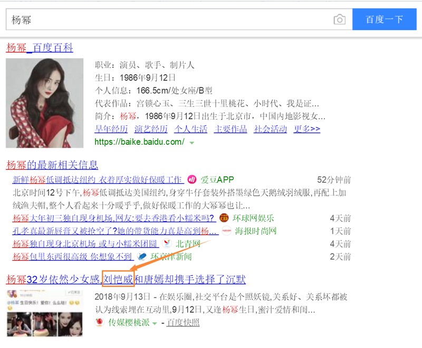This screenshot has height=348, width=422.
Task: Open thumbnail of 杨幂32岁依然少女感 result
Action: pyautogui.click(x=44, y=313)
